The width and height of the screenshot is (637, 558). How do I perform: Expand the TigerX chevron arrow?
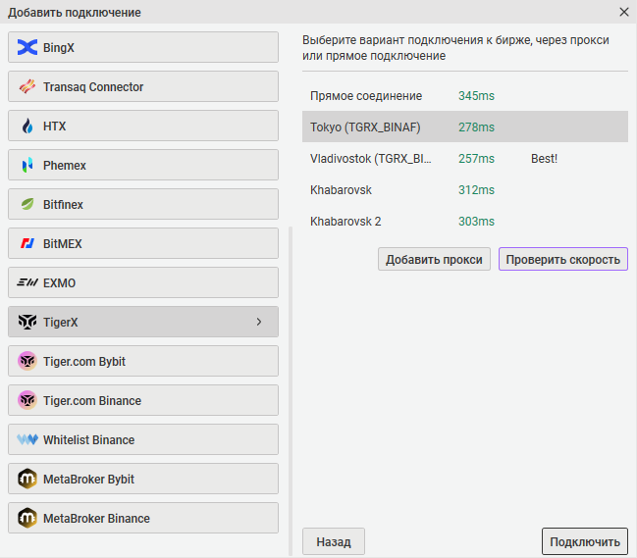pyautogui.click(x=259, y=322)
